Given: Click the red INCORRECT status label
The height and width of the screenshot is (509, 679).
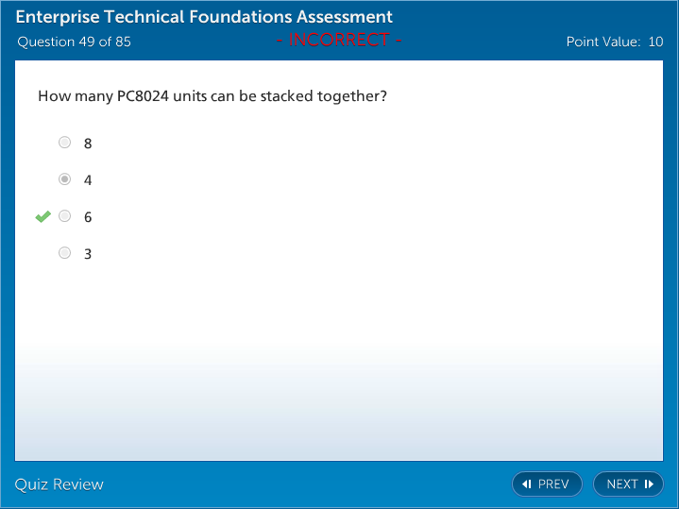Looking at the screenshot, I should [x=339, y=40].
